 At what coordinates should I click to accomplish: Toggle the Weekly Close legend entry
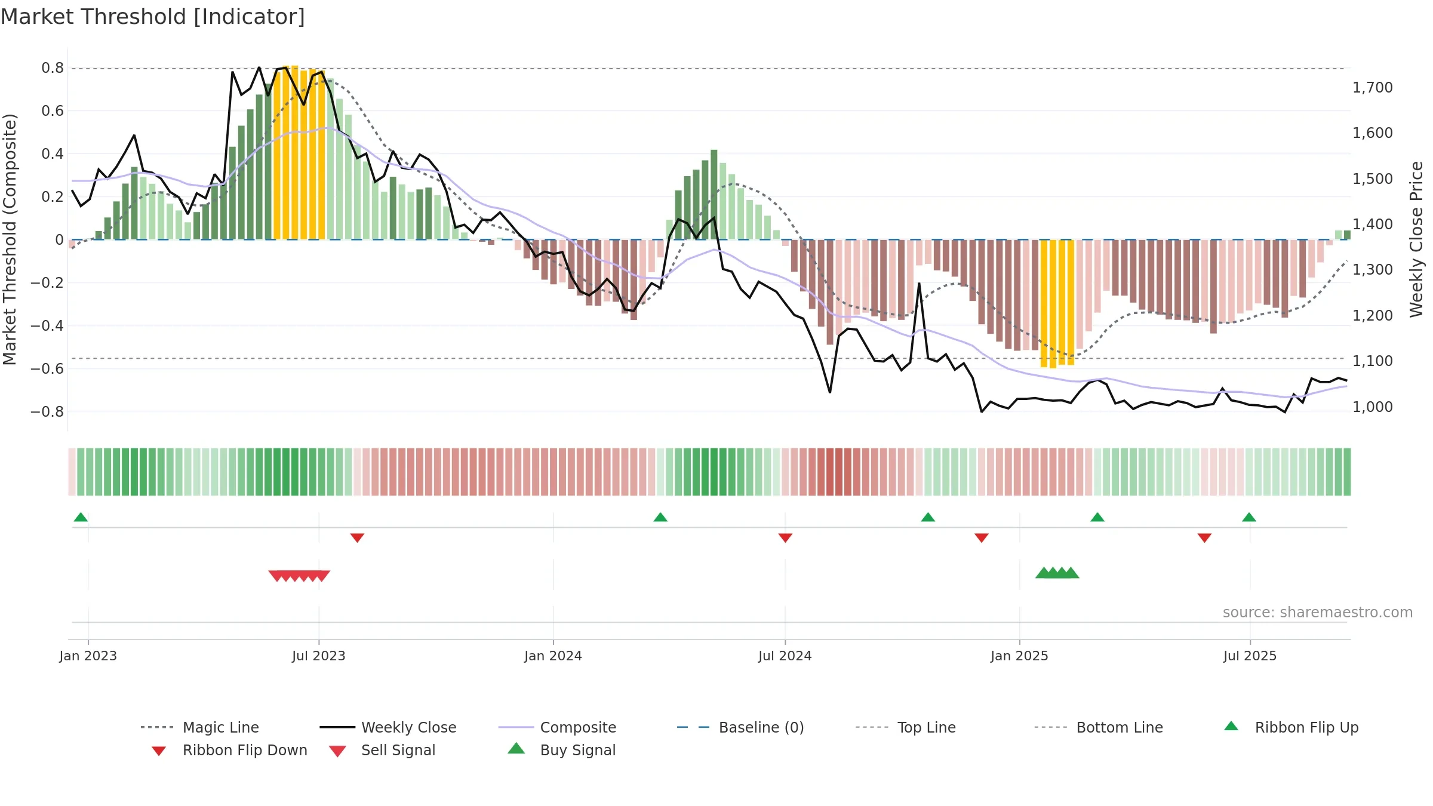coord(388,727)
